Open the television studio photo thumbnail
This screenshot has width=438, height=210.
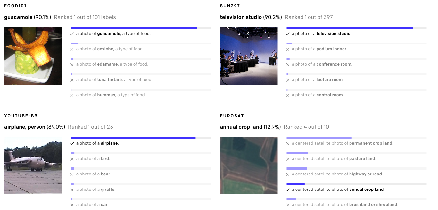[249, 56]
